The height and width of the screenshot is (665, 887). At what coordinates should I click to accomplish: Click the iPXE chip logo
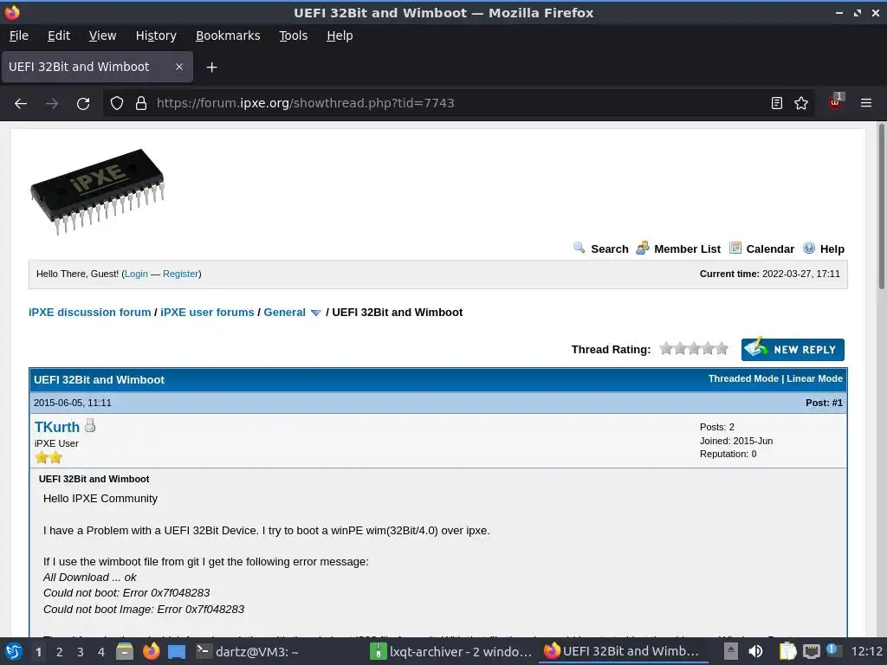pyautogui.click(x=97, y=191)
